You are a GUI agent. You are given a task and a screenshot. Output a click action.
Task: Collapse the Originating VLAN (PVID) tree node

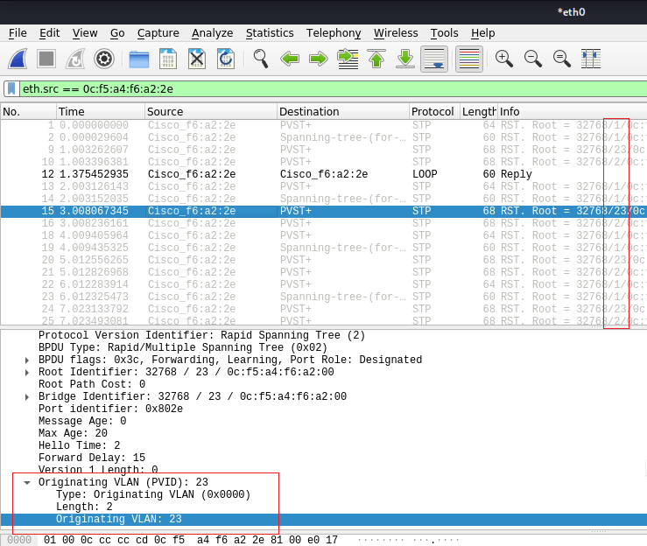pos(27,482)
